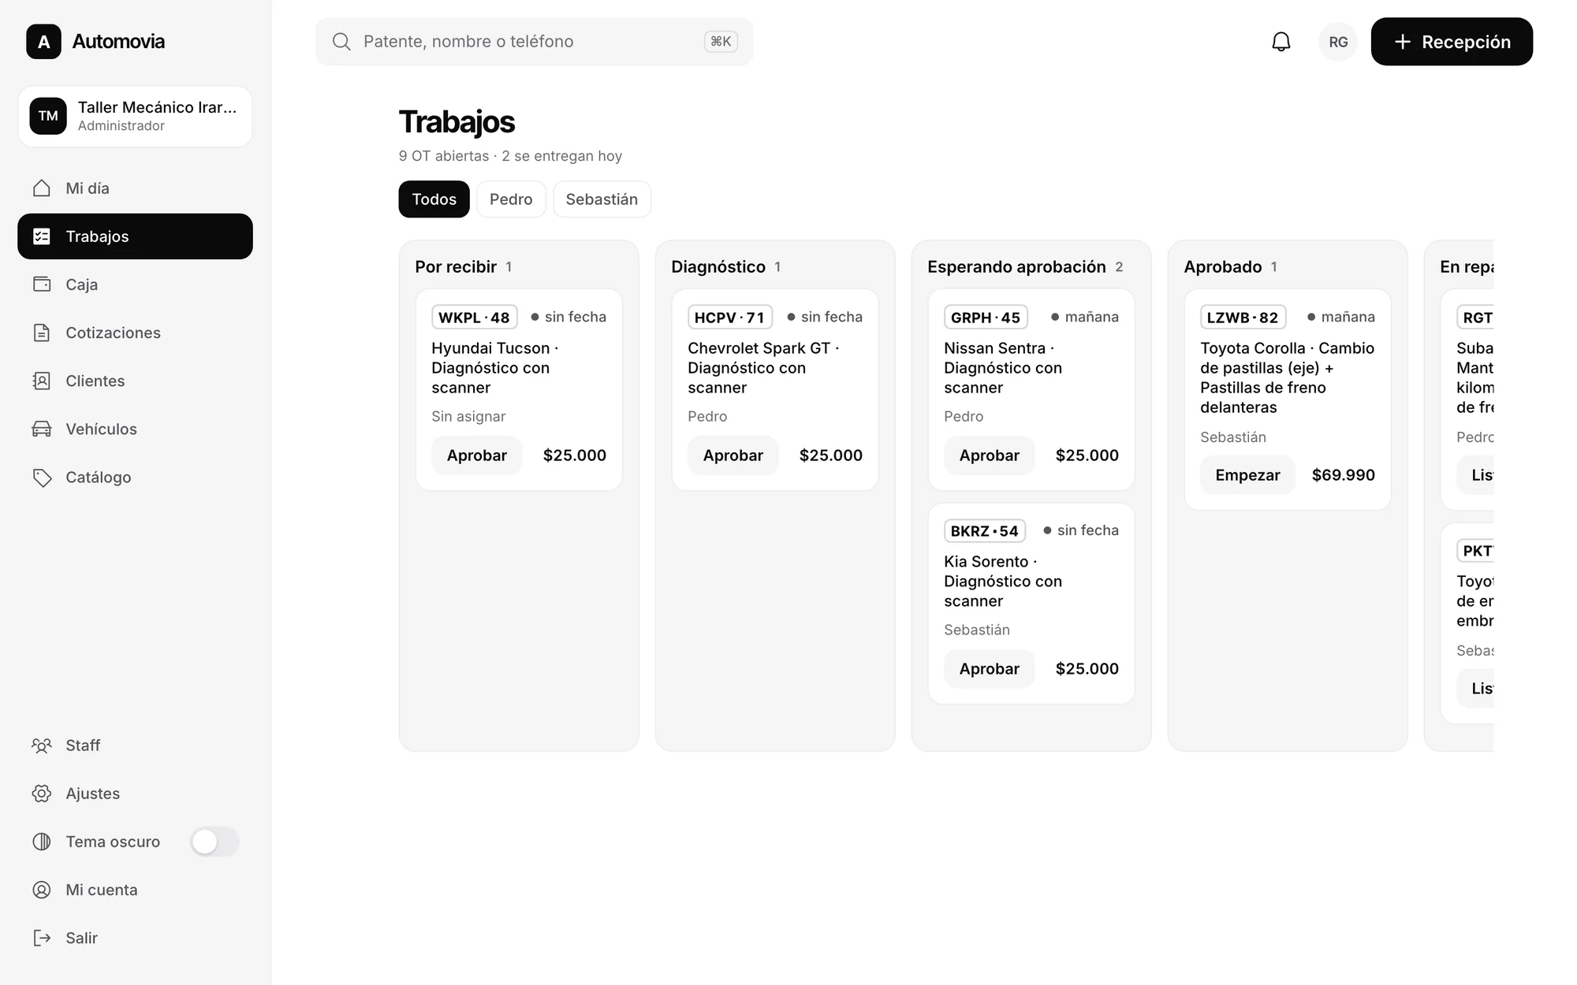The image size is (1577, 985).
Task: Click the ⌘K shortcut badge
Action: pos(721,42)
